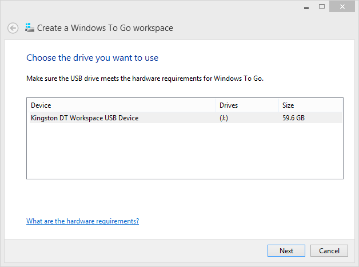Click the back arrow button
Viewport: 359px width, 267px height.
pos(13,28)
